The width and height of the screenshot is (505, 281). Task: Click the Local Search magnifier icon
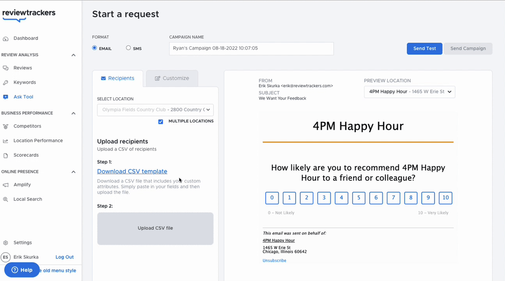6,199
